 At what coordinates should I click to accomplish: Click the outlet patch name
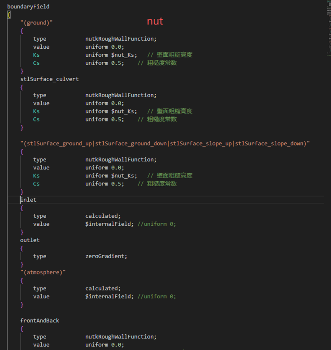(x=29, y=240)
